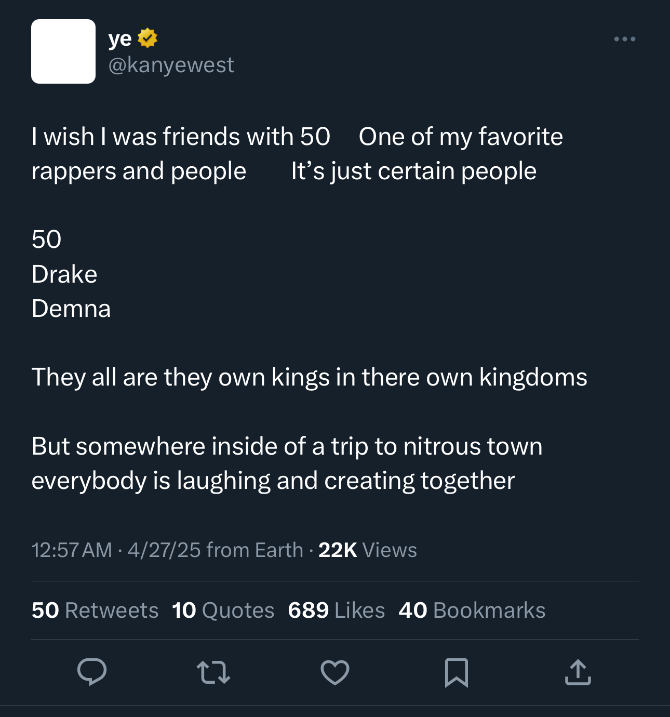Open the 22K Views analytics

368,550
